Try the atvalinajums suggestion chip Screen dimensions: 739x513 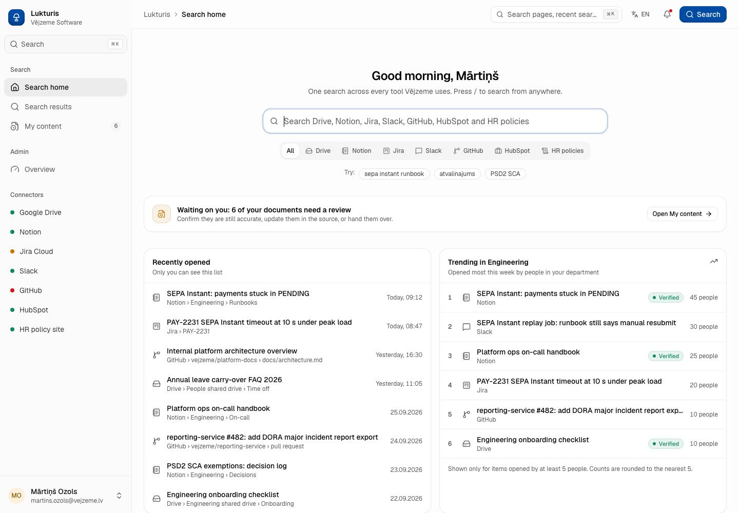coord(457,174)
